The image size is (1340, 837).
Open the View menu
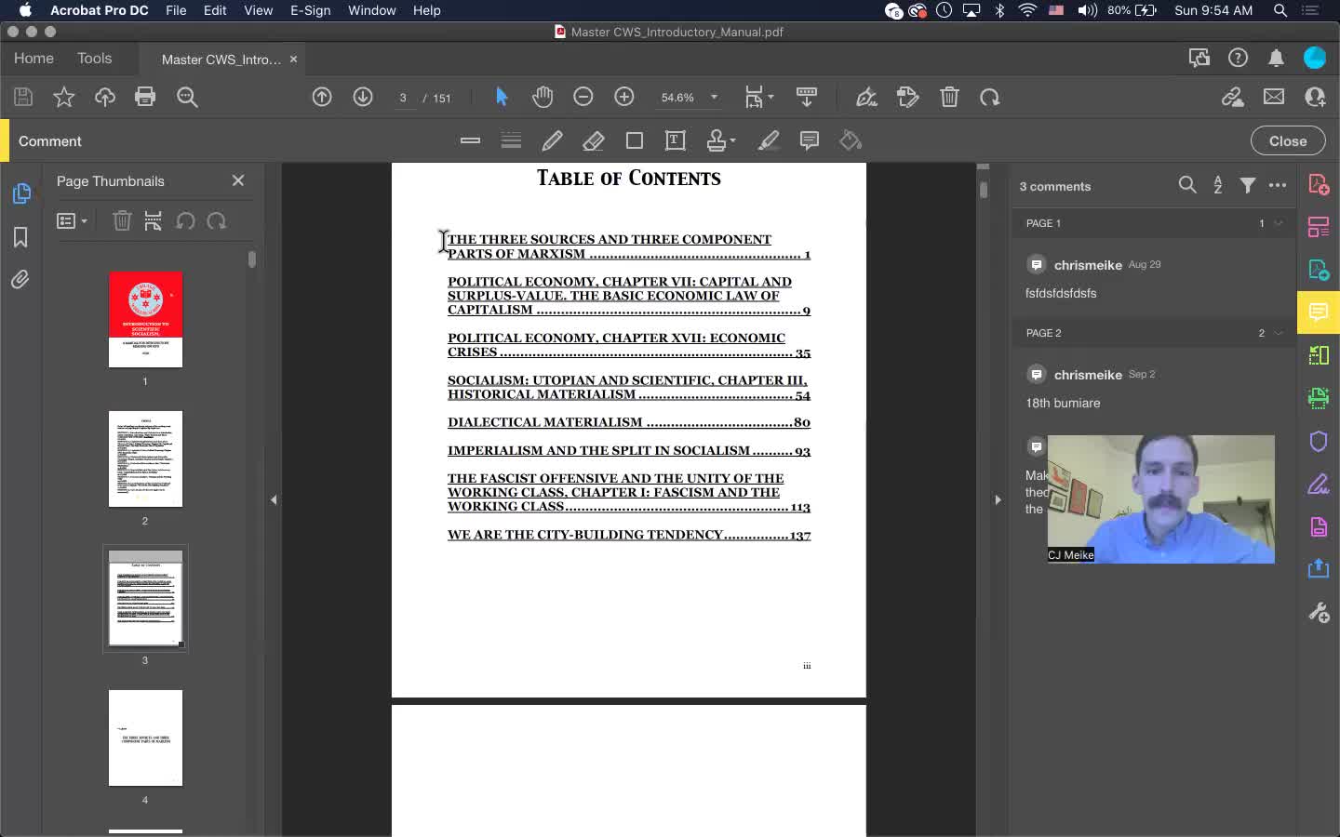point(258,10)
